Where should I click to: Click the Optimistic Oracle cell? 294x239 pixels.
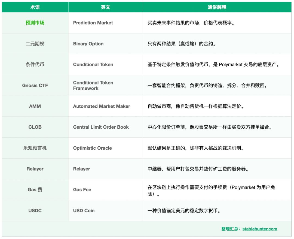(x=92, y=148)
